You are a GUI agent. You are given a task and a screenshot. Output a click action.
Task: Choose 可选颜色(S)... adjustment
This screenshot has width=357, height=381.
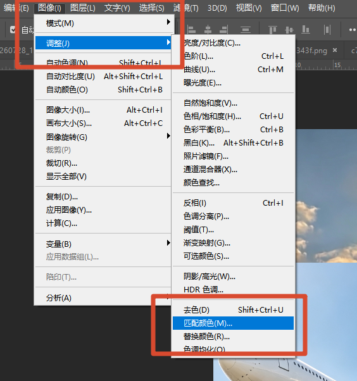233,256
